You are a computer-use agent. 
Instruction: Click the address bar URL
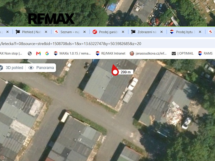pyautogui.click(x=71, y=44)
